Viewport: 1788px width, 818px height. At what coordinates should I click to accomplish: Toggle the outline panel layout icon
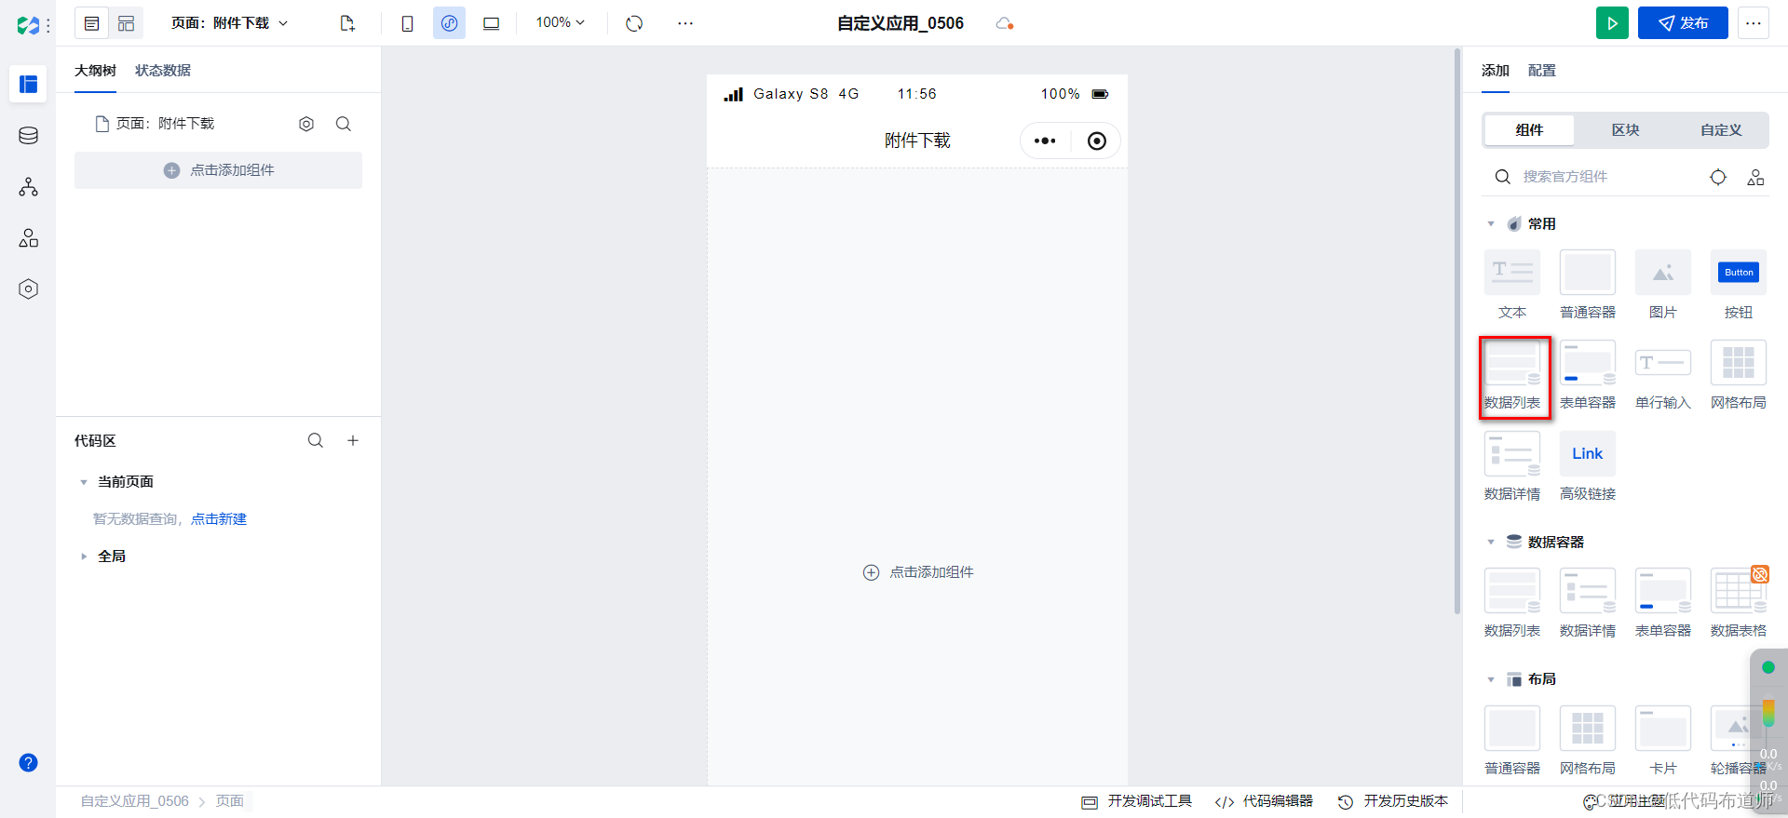pos(91,23)
